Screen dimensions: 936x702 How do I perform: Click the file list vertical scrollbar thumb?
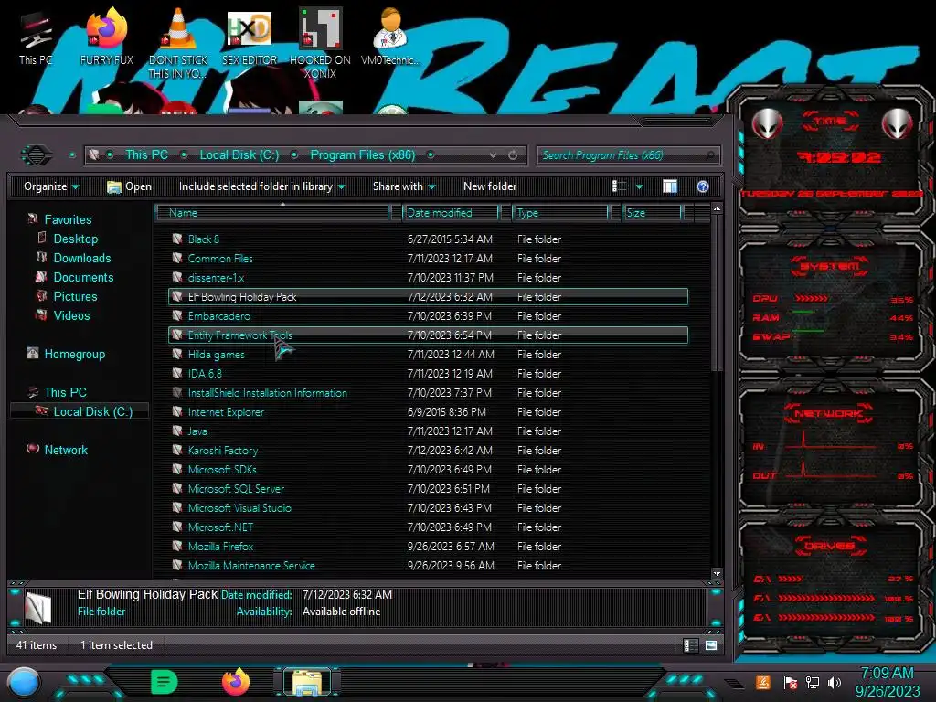coord(717,292)
